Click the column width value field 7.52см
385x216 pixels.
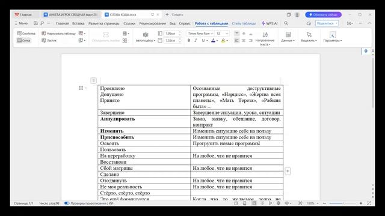tap(171, 40)
